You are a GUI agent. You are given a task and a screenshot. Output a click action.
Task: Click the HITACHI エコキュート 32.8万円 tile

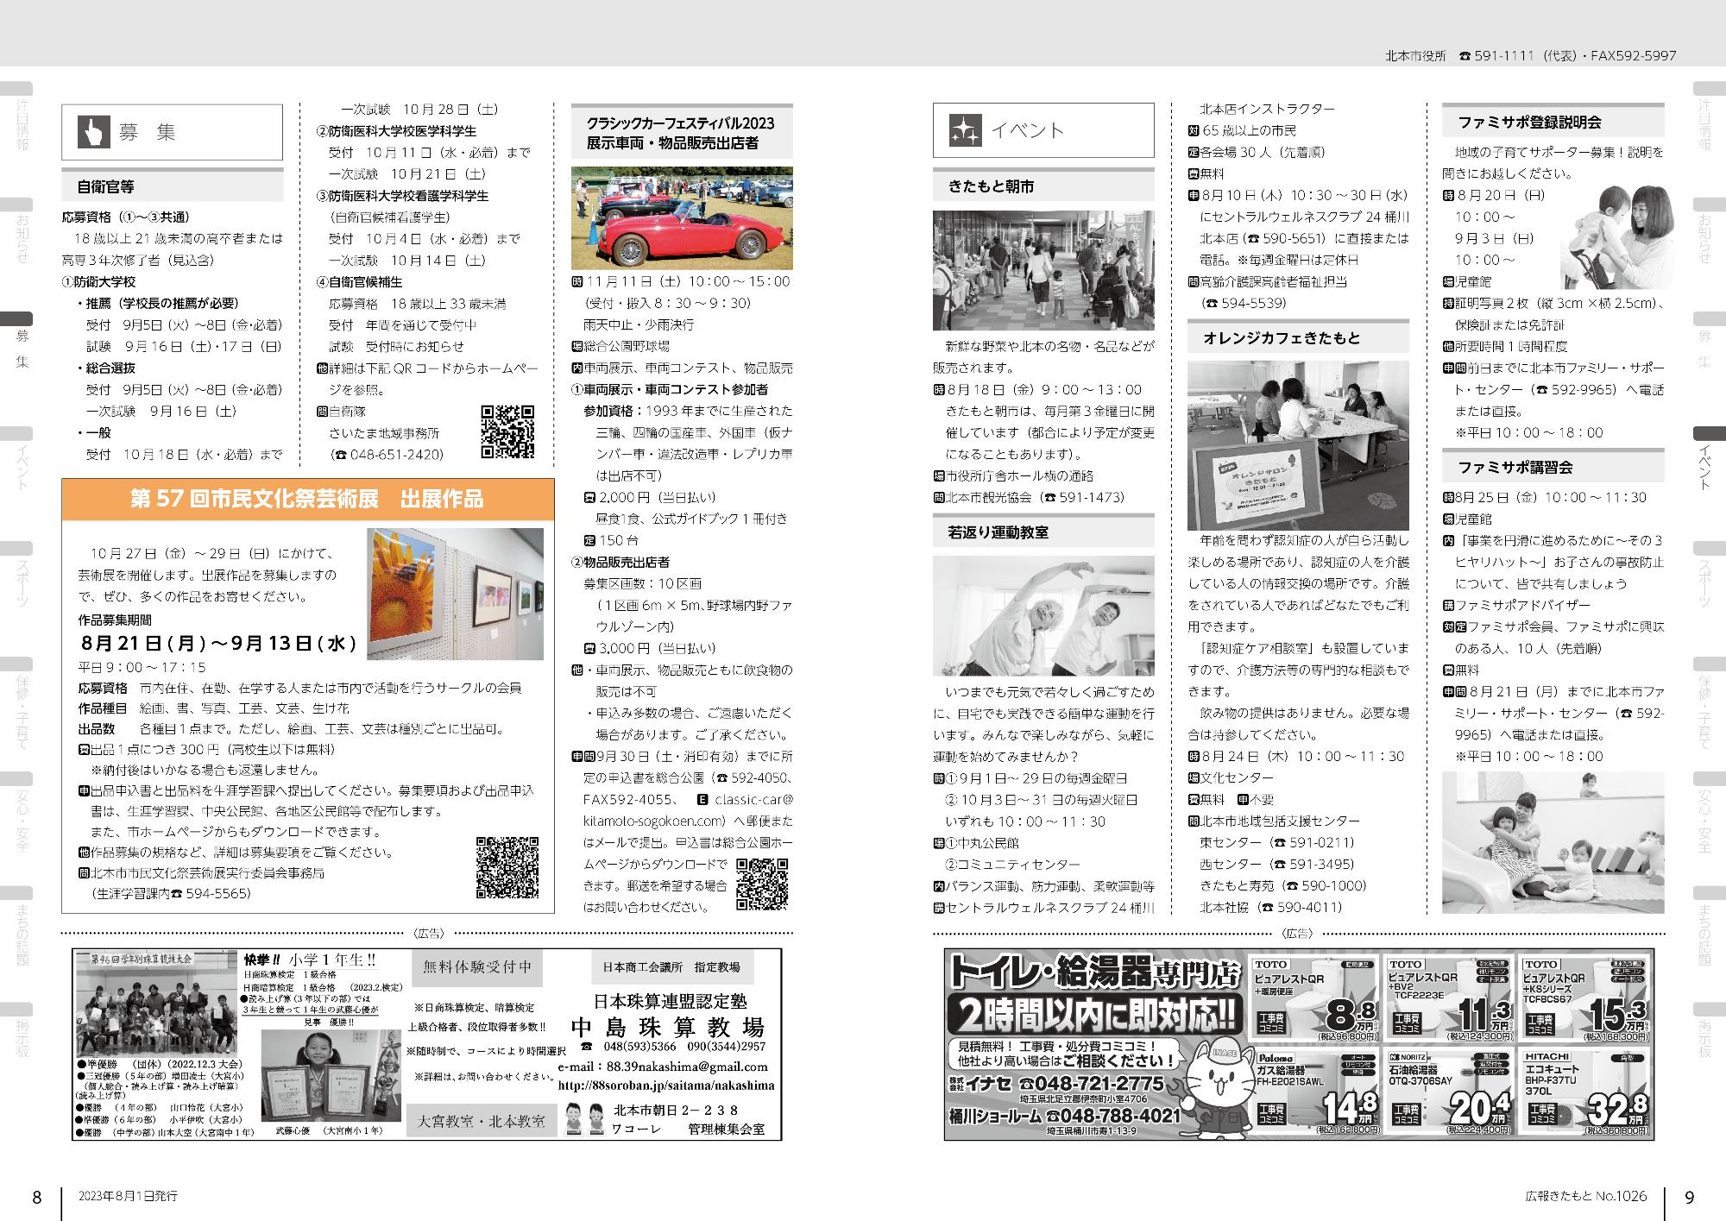(x=1585, y=1091)
